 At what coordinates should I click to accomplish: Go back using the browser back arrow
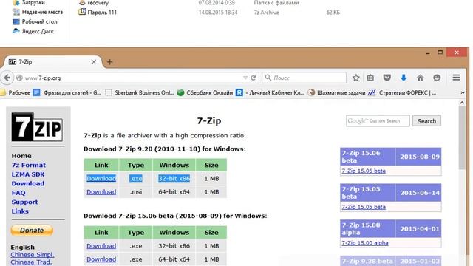[x=7, y=78]
